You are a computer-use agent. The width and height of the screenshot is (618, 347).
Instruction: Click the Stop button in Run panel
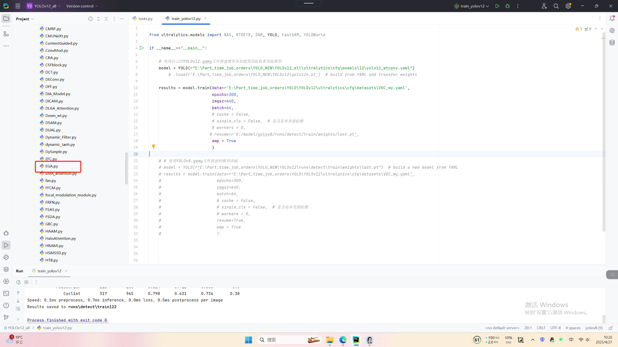tap(26, 282)
